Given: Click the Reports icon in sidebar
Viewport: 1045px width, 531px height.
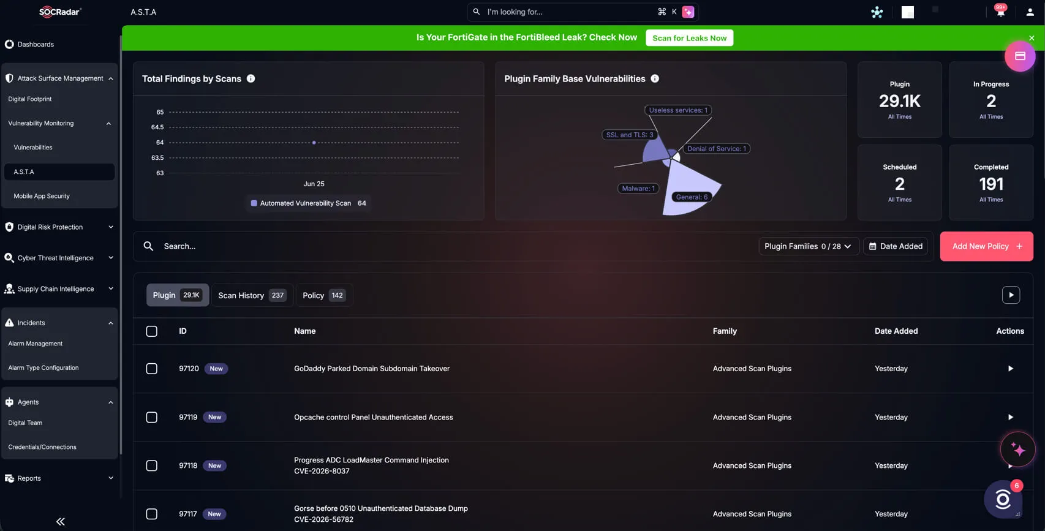Looking at the screenshot, I should [x=9, y=478].
